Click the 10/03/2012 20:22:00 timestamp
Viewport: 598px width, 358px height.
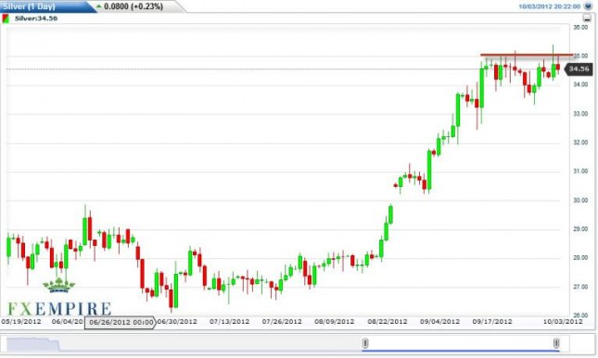tap(550, 6)
